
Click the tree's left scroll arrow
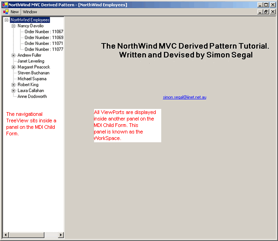pos(6,235)
